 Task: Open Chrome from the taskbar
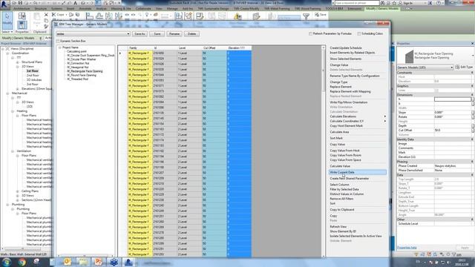[x=22, y=262]
